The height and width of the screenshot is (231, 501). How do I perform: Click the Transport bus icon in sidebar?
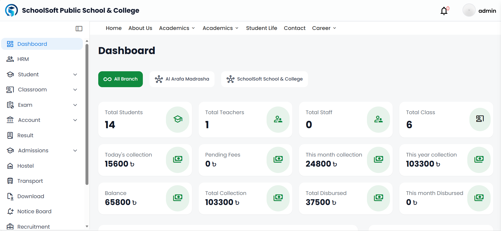pos(10,181)
